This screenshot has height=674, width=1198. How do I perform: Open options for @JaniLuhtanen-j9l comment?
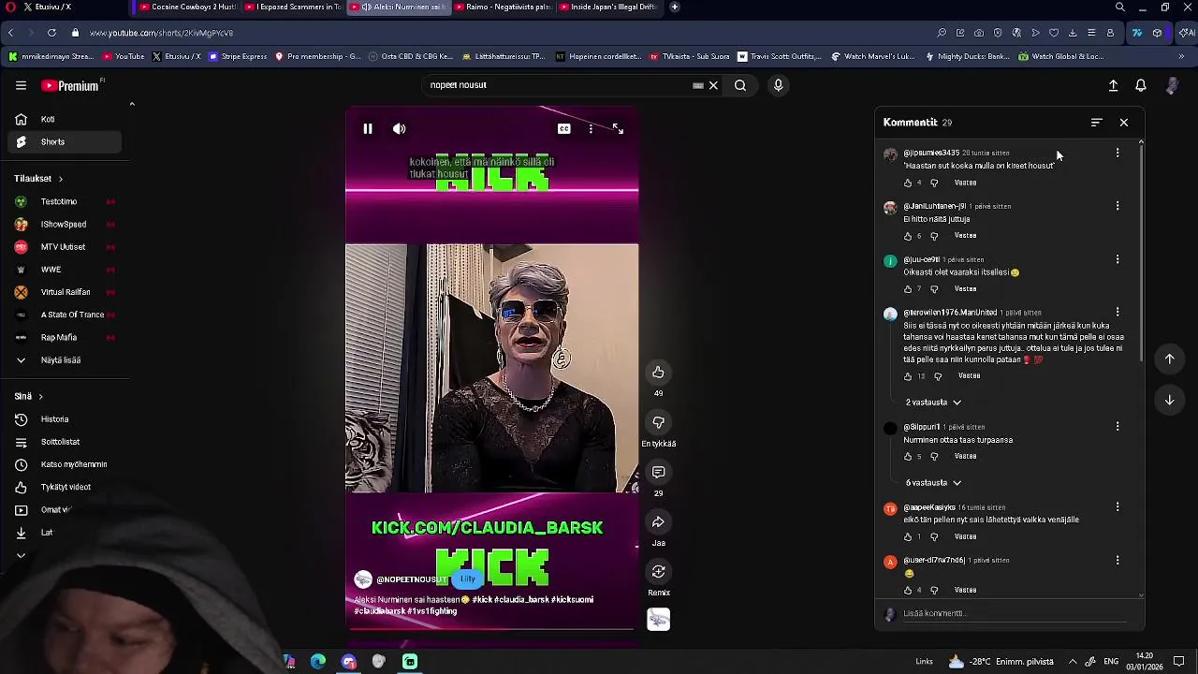pyautogui.click(x=1117, y=206)
